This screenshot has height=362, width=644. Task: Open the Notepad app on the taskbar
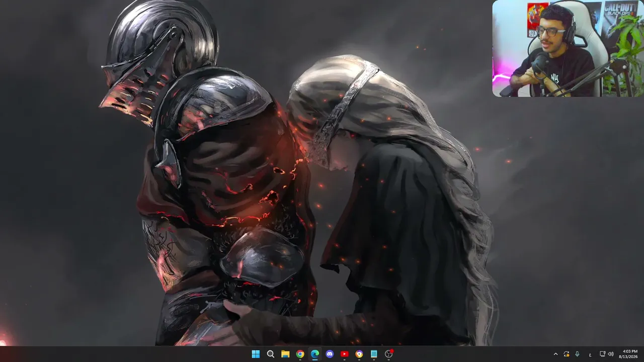(x=374, y=354)
